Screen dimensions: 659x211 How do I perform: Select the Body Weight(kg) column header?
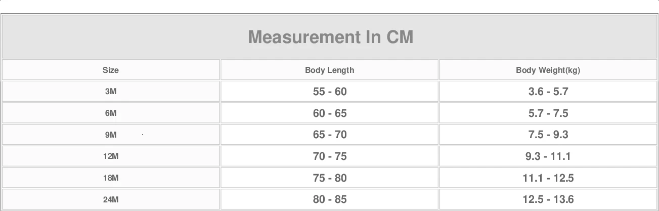click(548, 70)
